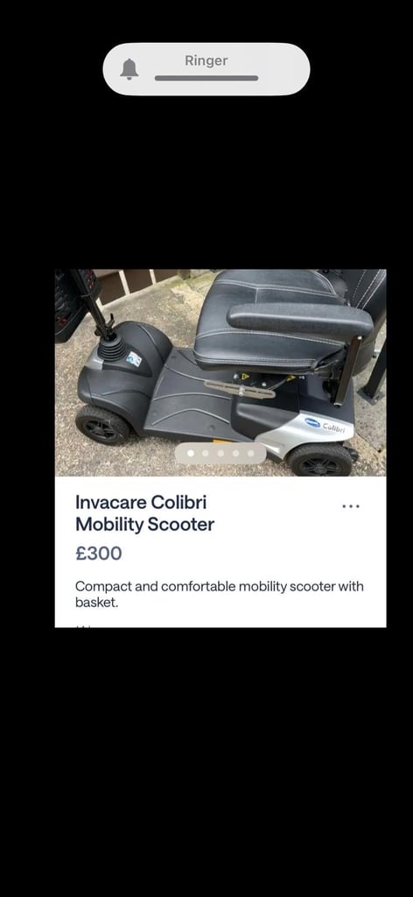This screenshot has width=413, height=897.
Task: Click the Colibri logo badge in the photo
Action: coord(328,427)
